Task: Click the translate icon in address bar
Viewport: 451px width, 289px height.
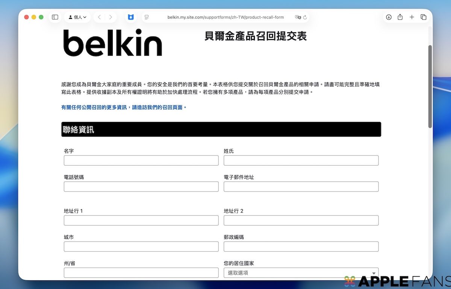Action: 298,17
